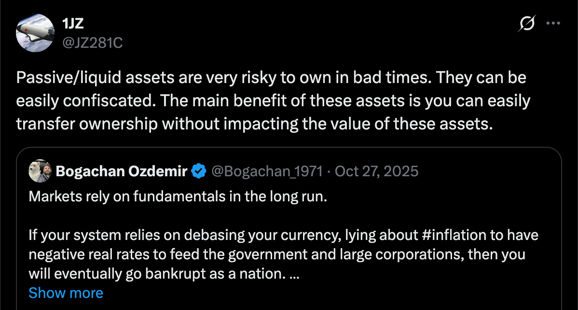The width and height of the screenshot is (578, 310).
Task: Open the Oct 27, 2025 timestamp
Action: point(376,171)
